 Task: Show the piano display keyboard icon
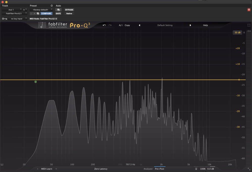pos(2,164)
